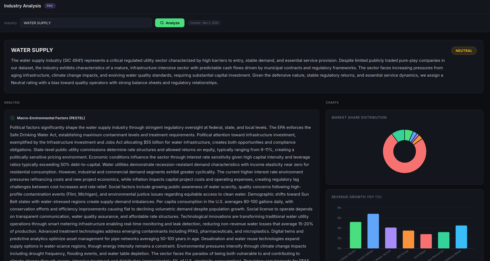This screenshot has width=490, height=261.
Task: Click the teal slice of the donut chart
Action: pyautogui.click(x=399, y=135)
